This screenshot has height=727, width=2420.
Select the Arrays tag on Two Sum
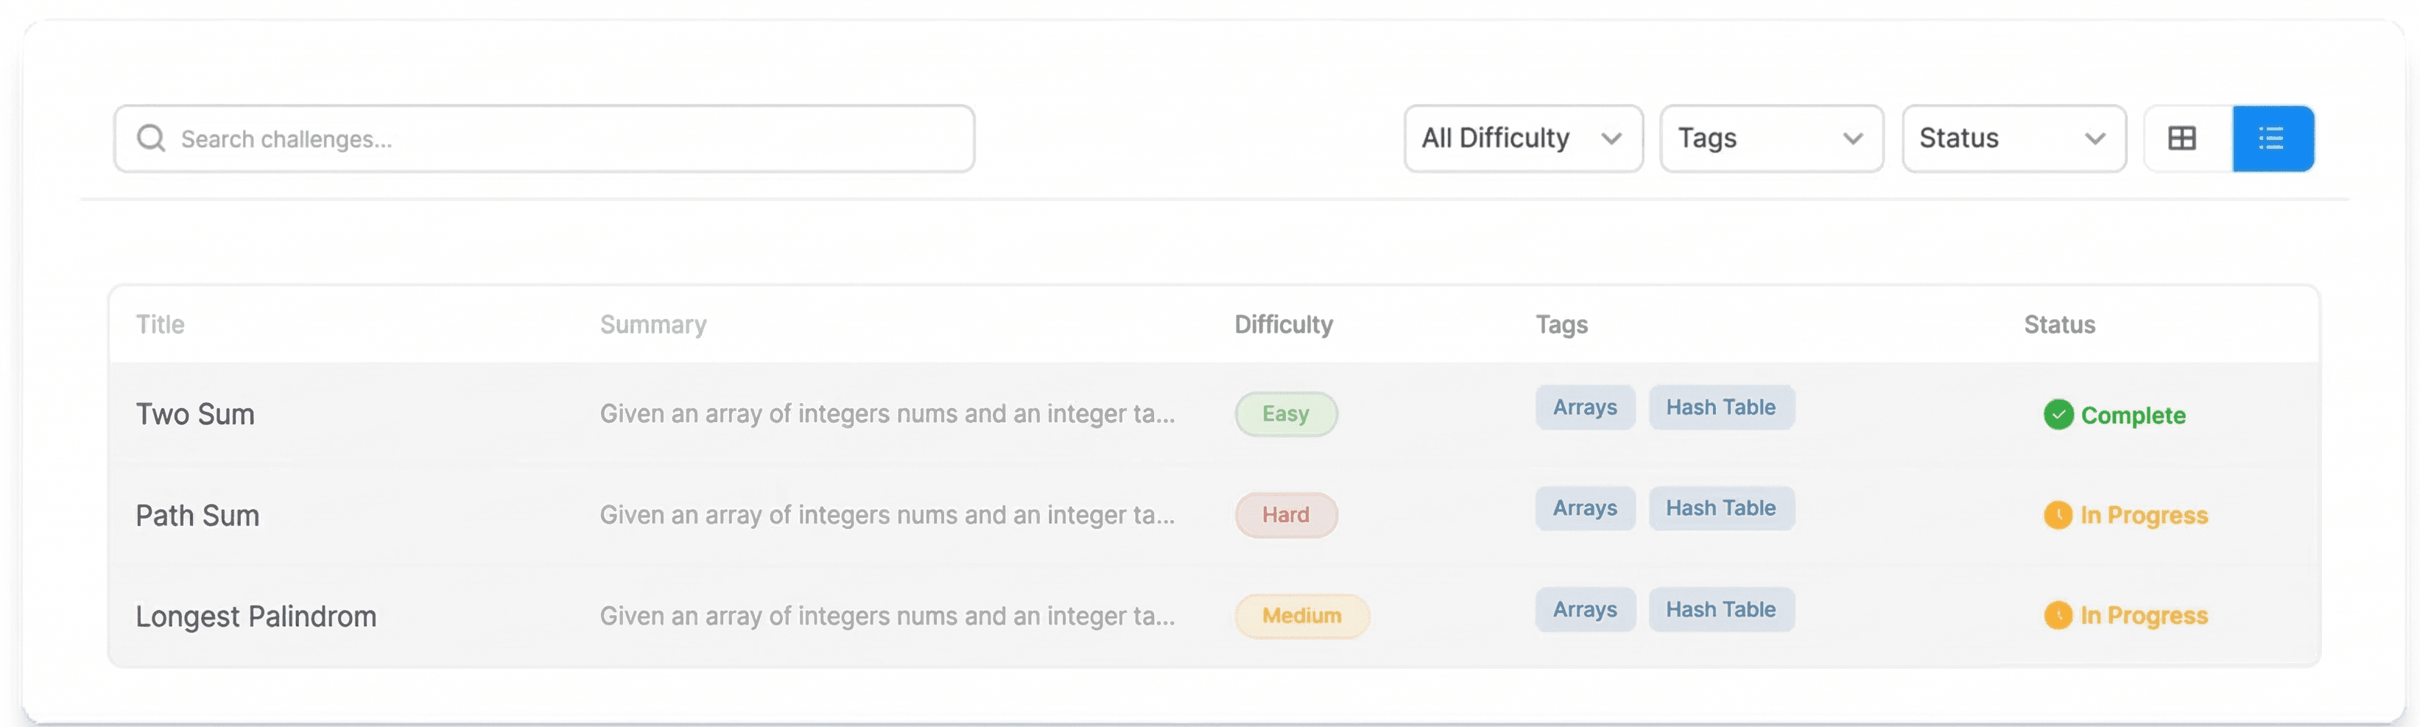point(1585,407)
